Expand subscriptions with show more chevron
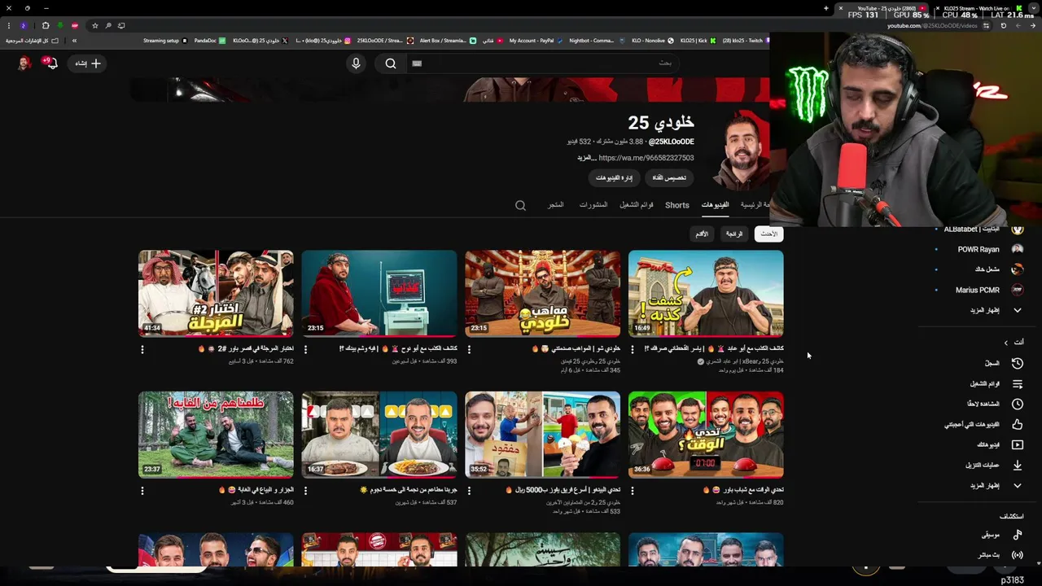The height and width of the screenshot is (586, 1042). pos(1017,310)
